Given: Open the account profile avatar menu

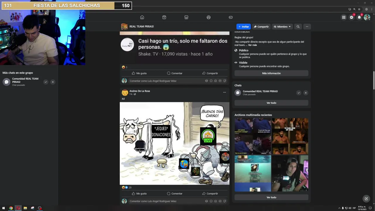Looking at the screenshot, I should (367, 17).
